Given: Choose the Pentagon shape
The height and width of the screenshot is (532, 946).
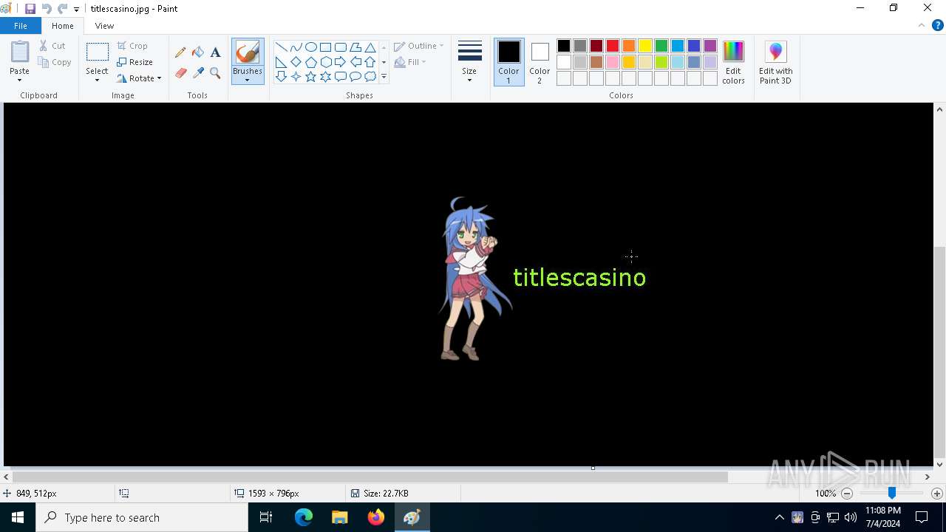Looking at the screenshot, I should (310, 62).
